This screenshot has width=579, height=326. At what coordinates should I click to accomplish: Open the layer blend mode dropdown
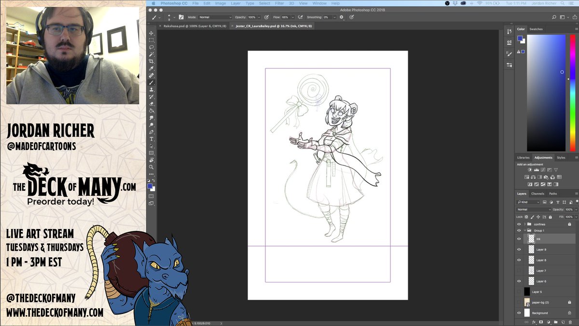534,209
